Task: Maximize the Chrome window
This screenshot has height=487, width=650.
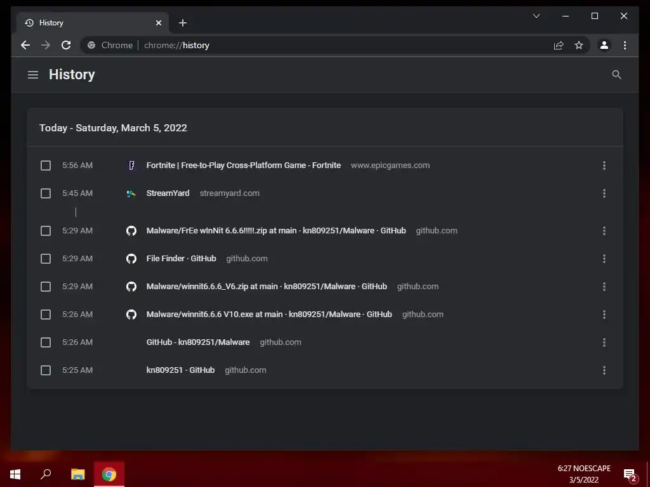Action: click(594, 16)
